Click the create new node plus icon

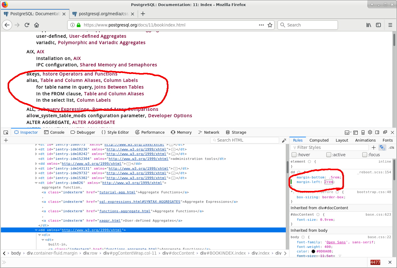point(6,140)
